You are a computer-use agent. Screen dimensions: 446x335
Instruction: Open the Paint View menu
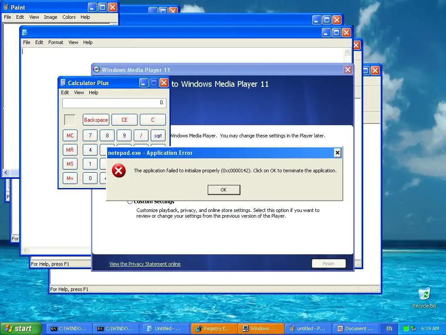coord(34,17)
